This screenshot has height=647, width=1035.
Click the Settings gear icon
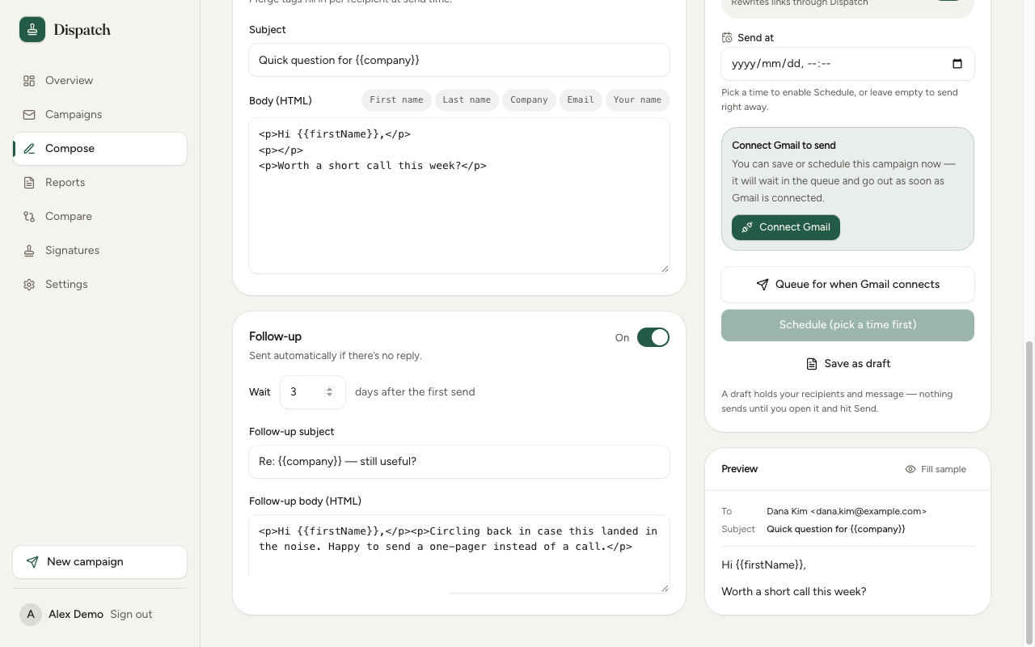[29, 285]
